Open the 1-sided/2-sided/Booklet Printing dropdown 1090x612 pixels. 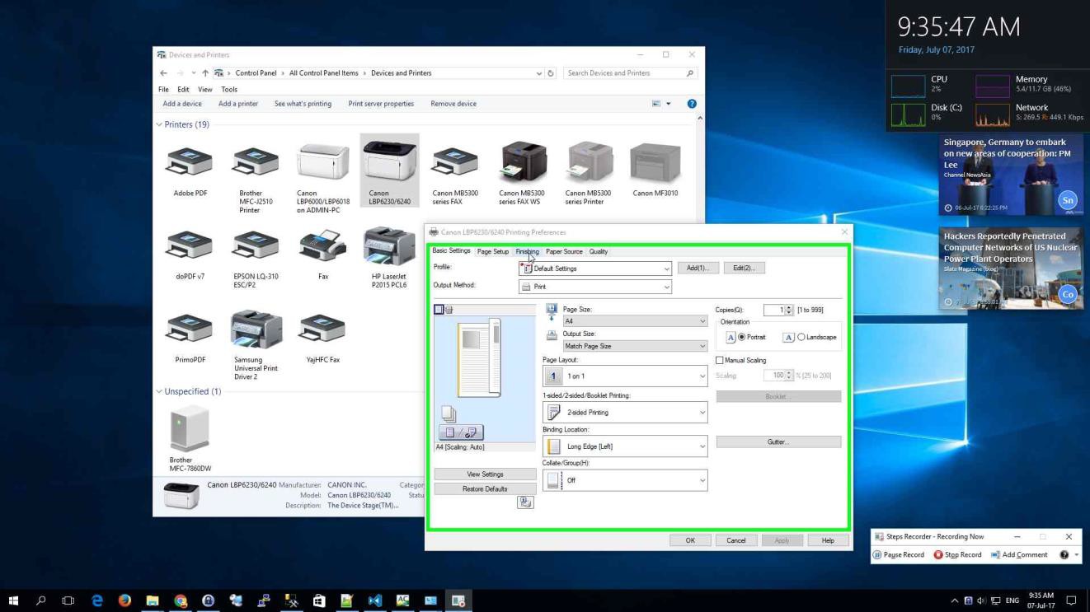(625, 412)
